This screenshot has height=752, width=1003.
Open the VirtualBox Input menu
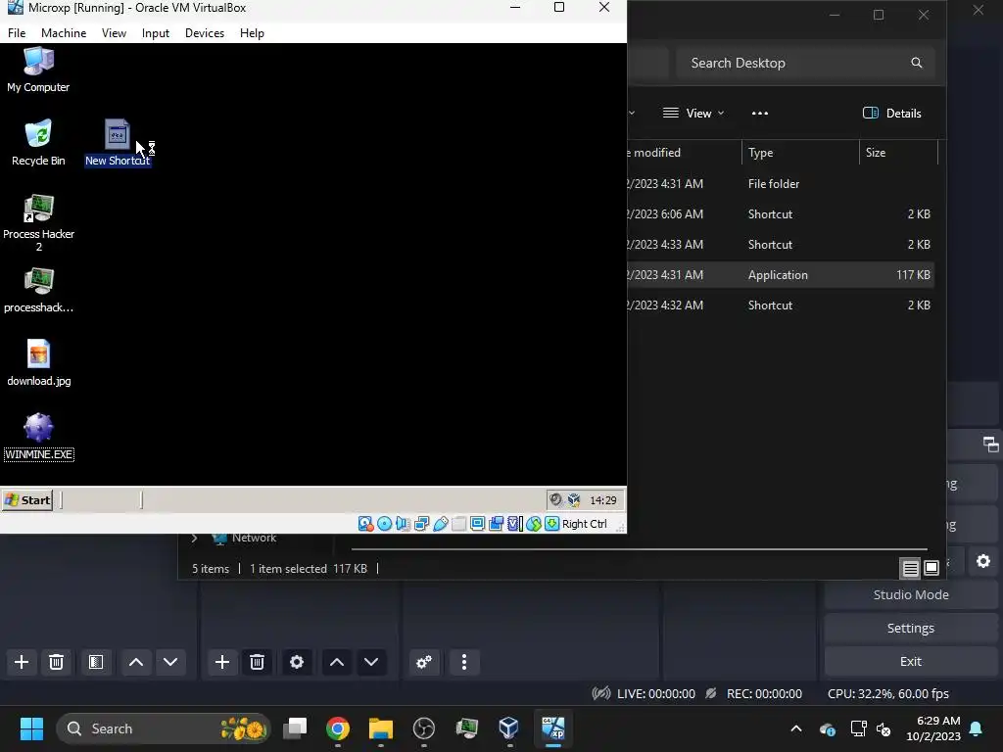(156, 33)
